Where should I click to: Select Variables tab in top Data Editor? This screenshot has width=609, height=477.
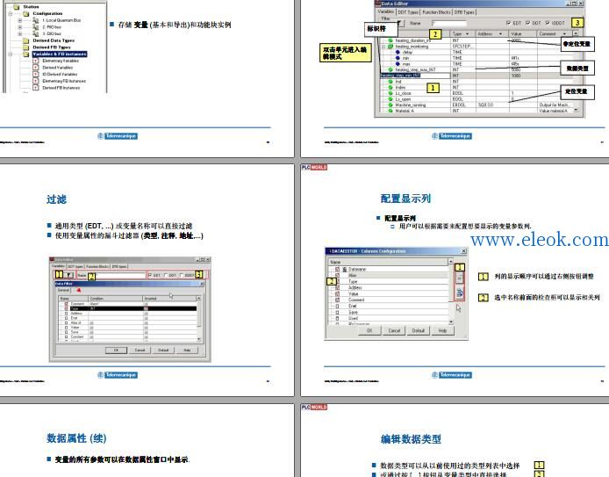(x=386, y=11)
